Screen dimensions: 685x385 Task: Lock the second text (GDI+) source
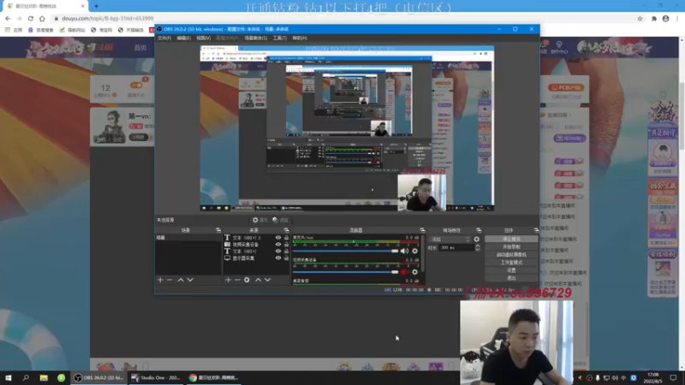(287, 252)
